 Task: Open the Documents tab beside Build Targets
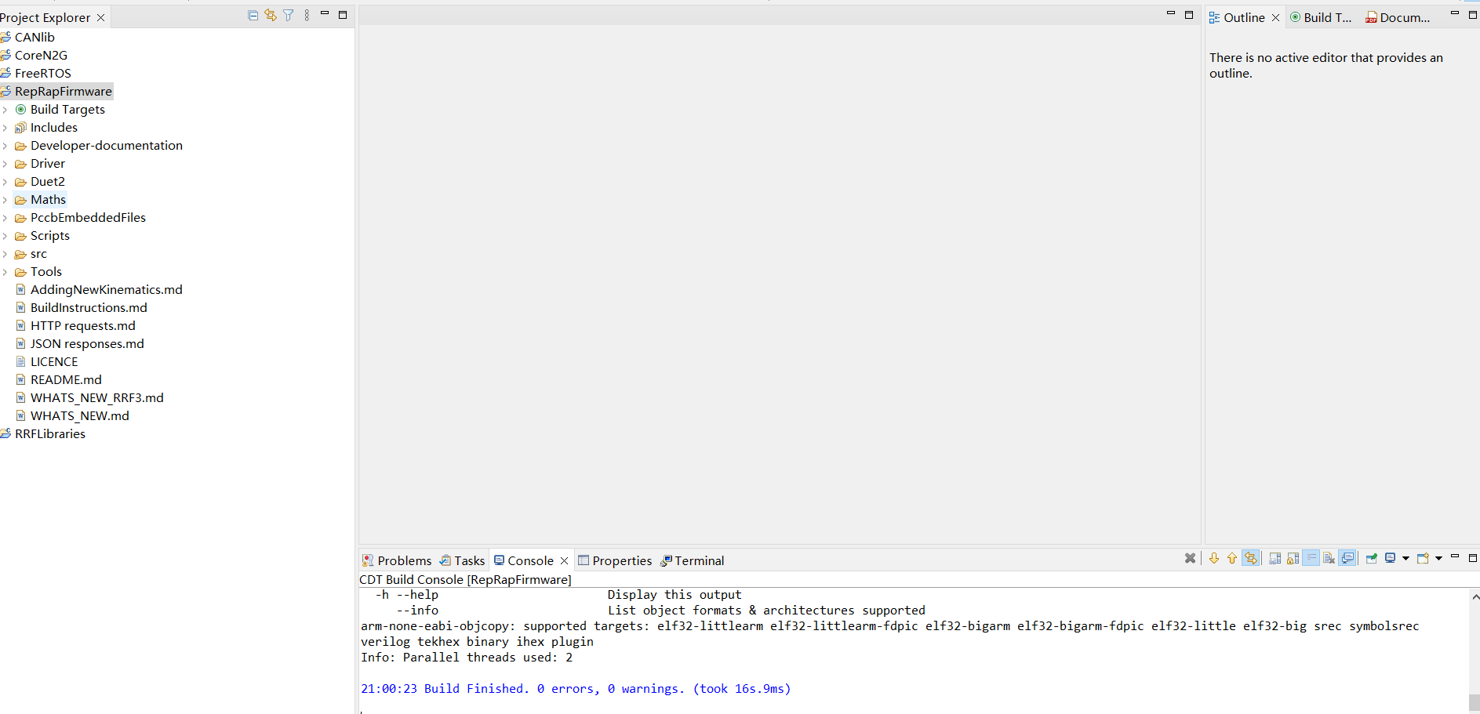1398,17
